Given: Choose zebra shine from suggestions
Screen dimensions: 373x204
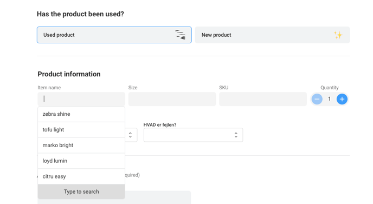Looking at the screenshot, I should 81,114.
